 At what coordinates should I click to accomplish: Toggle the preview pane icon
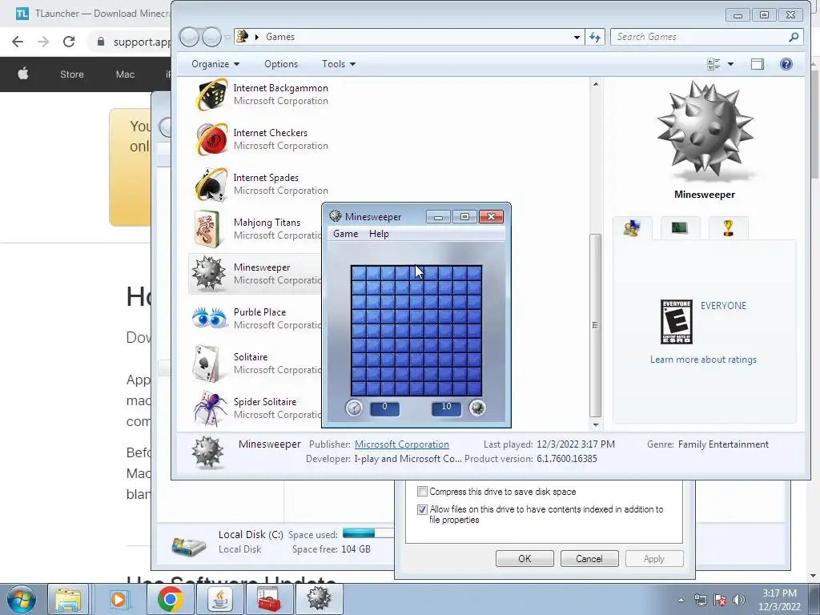point(758,64)
